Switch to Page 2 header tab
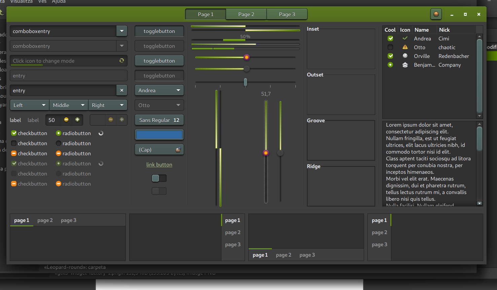The height and width of the screenshot is (290, 497). (x=246, y=14)
